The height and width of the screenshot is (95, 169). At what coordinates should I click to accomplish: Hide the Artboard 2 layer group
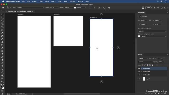point(139,72)
